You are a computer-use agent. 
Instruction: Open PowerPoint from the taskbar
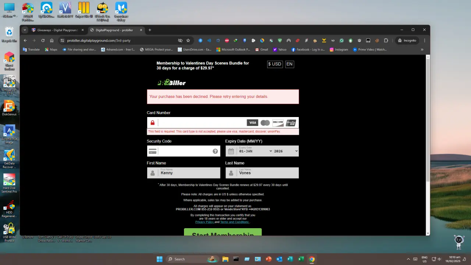click(269, 259)
